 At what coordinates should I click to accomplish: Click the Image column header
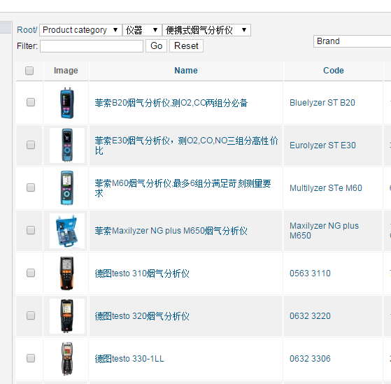pyautogui.click(x=66, y=71)
